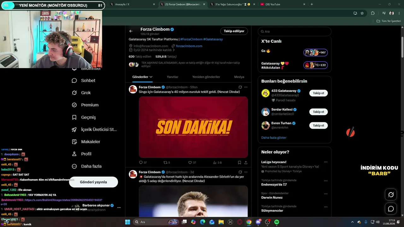Open floating messages chat button

pos(391,209)
